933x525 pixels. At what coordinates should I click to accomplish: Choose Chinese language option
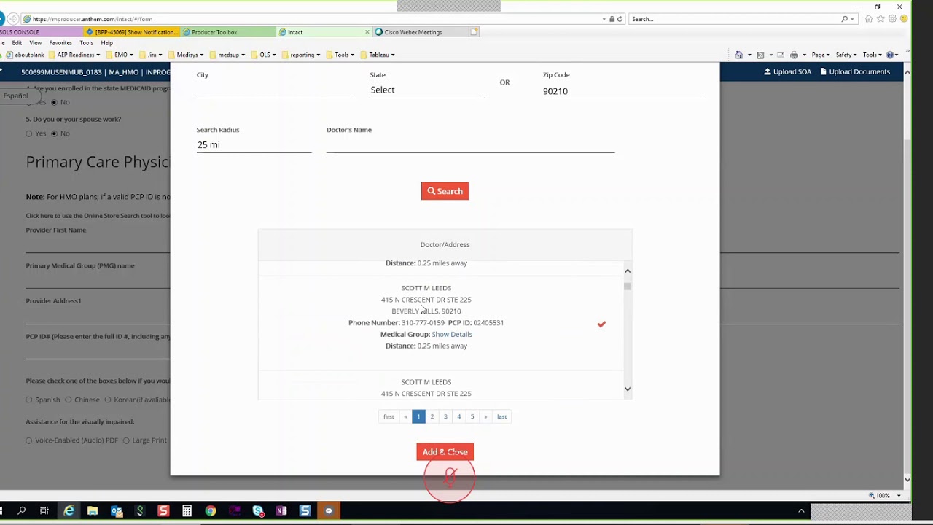pos(68,400)
